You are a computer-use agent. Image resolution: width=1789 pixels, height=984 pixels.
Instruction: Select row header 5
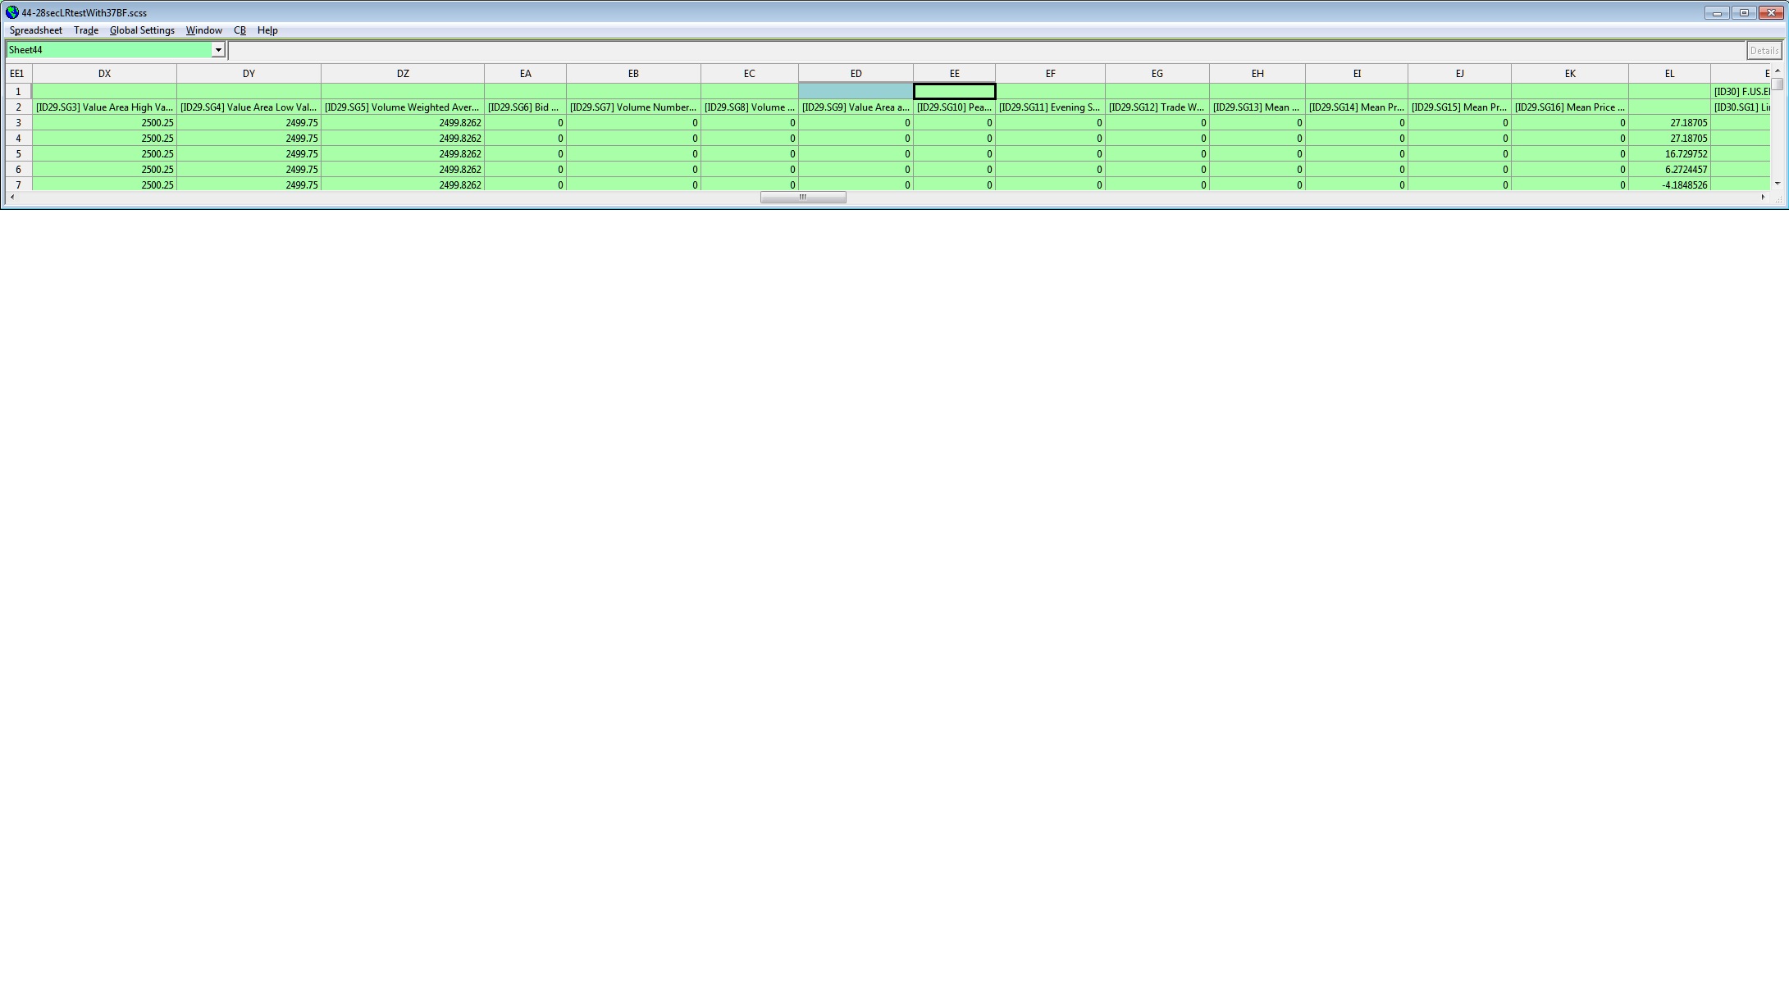18,154
